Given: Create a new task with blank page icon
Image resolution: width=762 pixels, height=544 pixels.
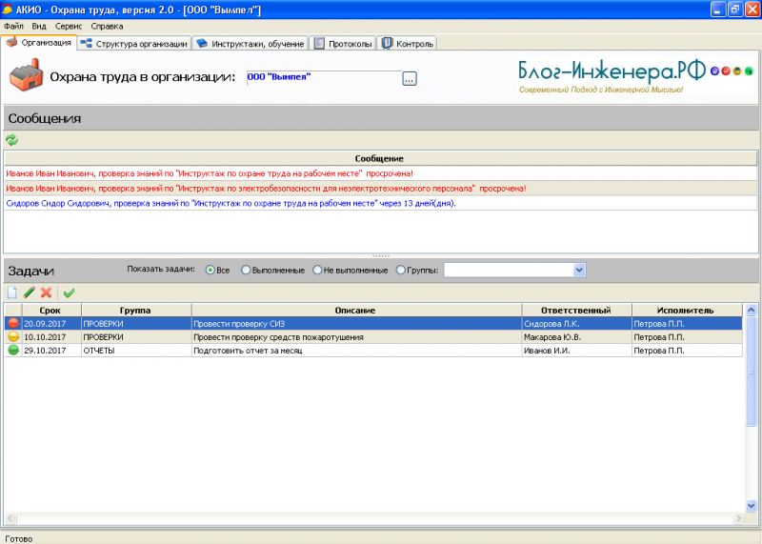Looking at the screenshot, I should pos(12,292).
